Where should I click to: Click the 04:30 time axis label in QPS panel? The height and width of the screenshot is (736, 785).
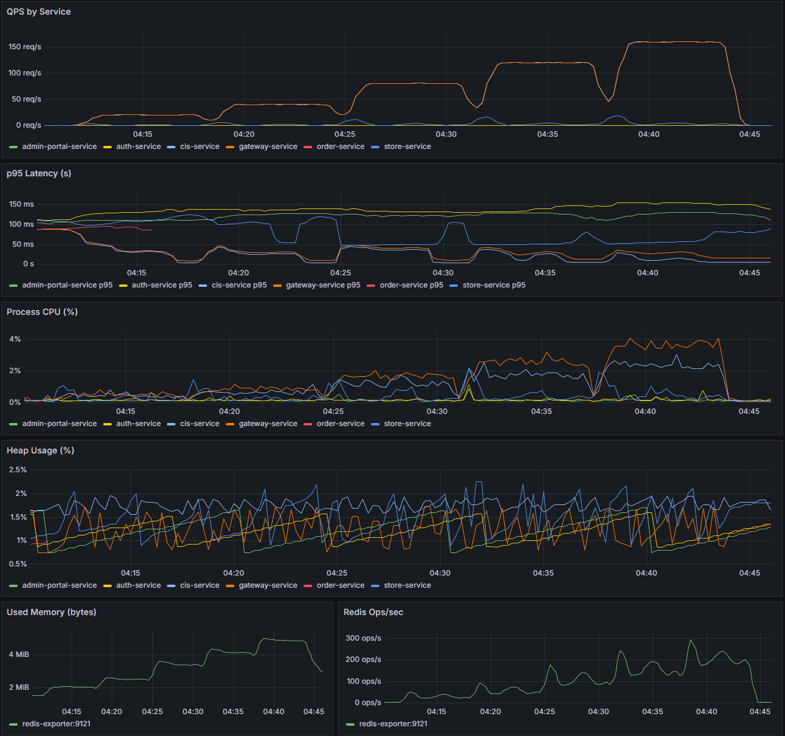pos(447,134)
